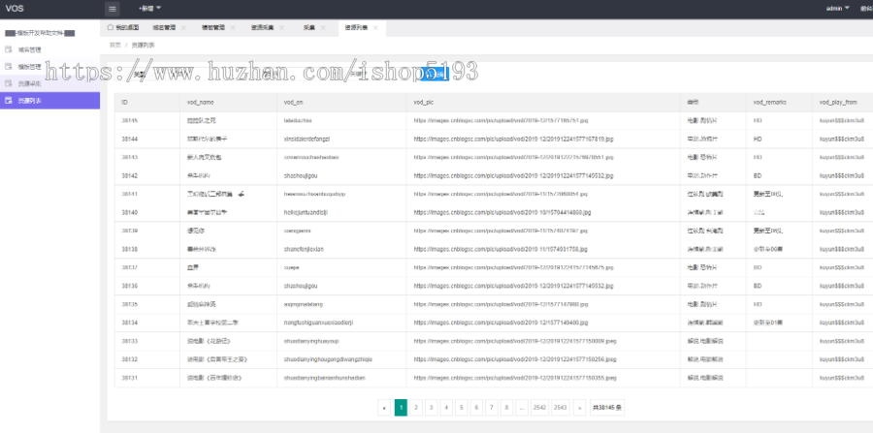Switch to the 资源采集 tab

pyautogui.click(x=262, y=27)
